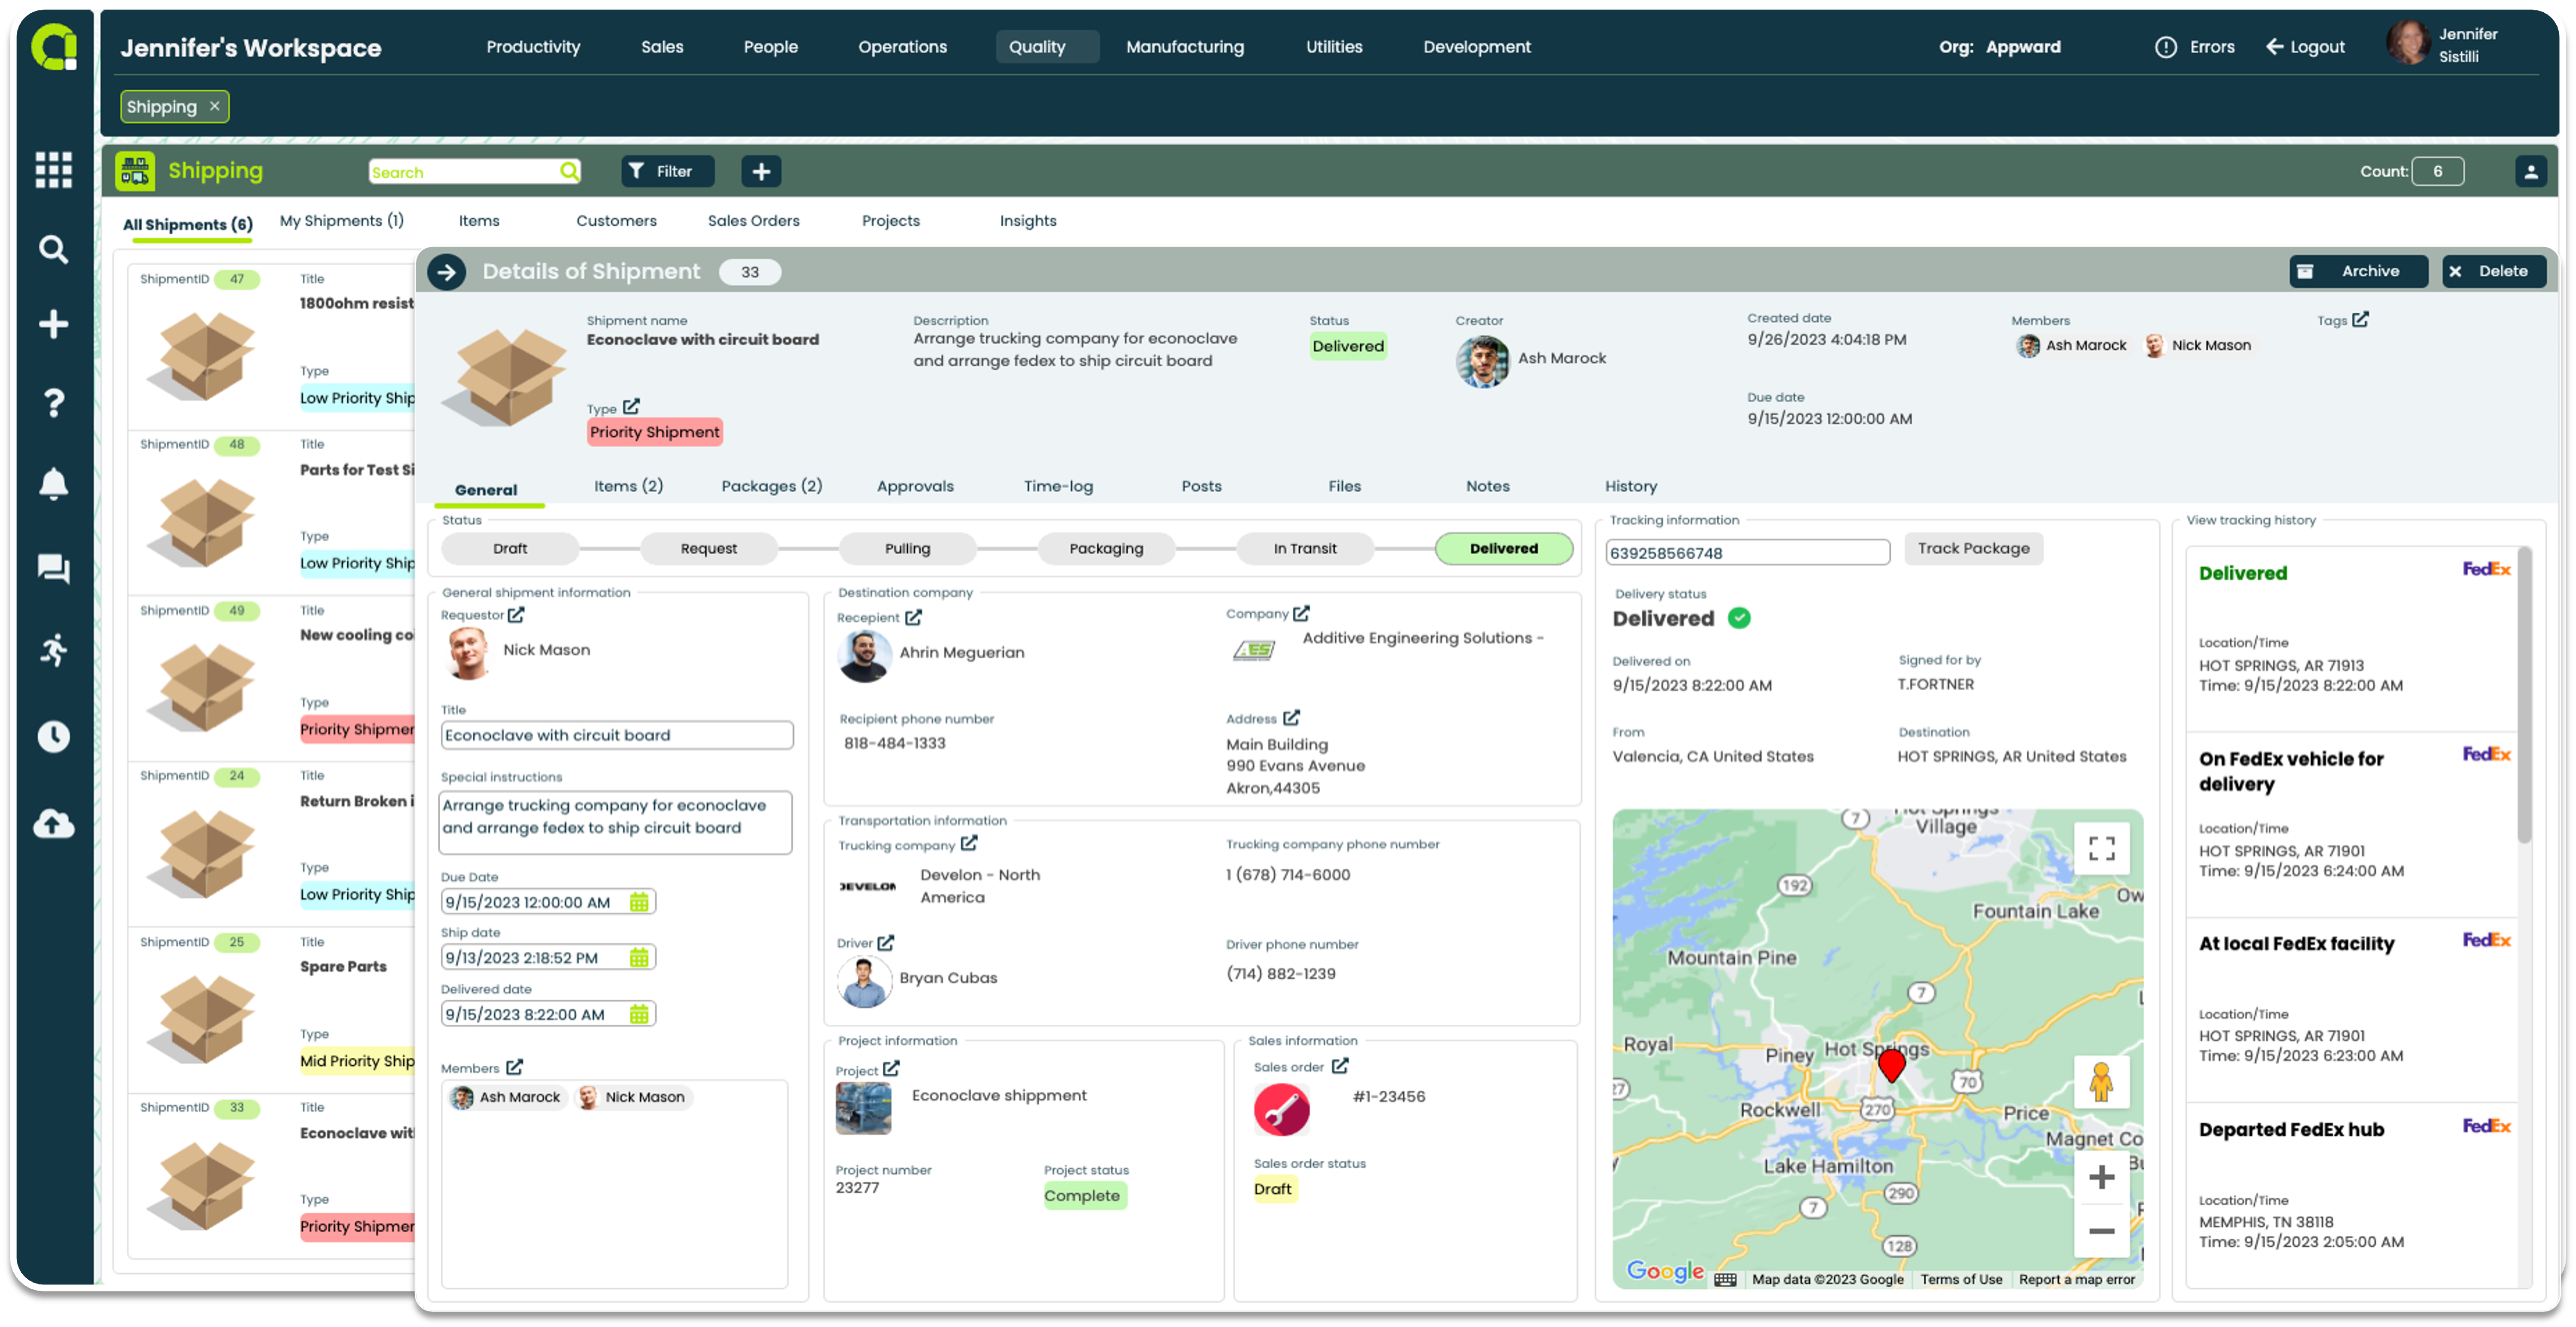Open the Errors indicator
Viewport: 2576px width, 1327px height.
(x=2194, y=47)
